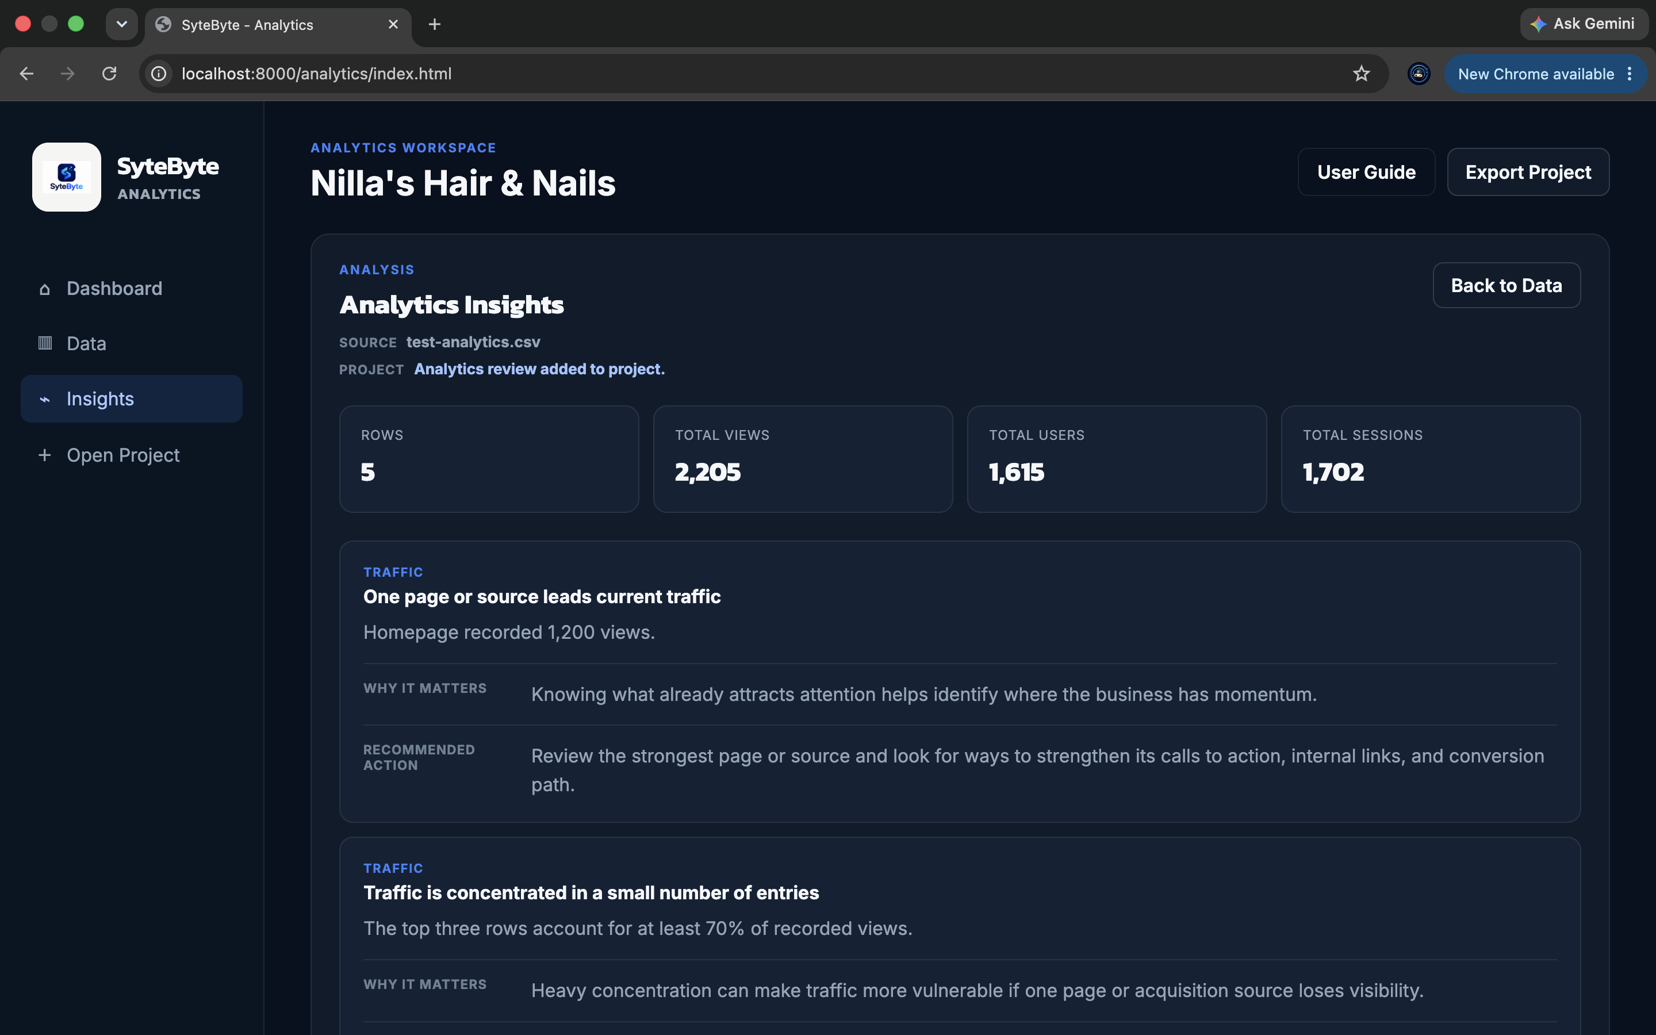Open a new tab with plus icon

click(435, 25)
